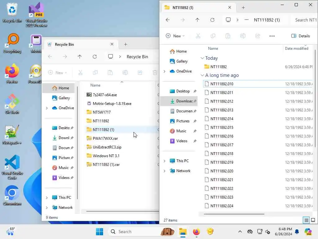Image resolution: width=318 pixels, height=239 pixels.
Task: Toggle Details pane in NT111892 (1) window
Action: [301, 36]
